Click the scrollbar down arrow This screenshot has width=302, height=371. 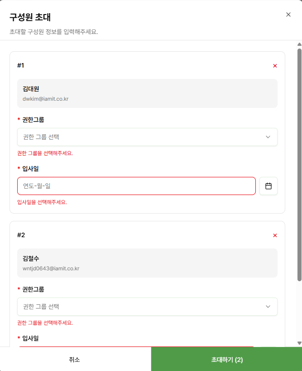(x=299, y=343)
